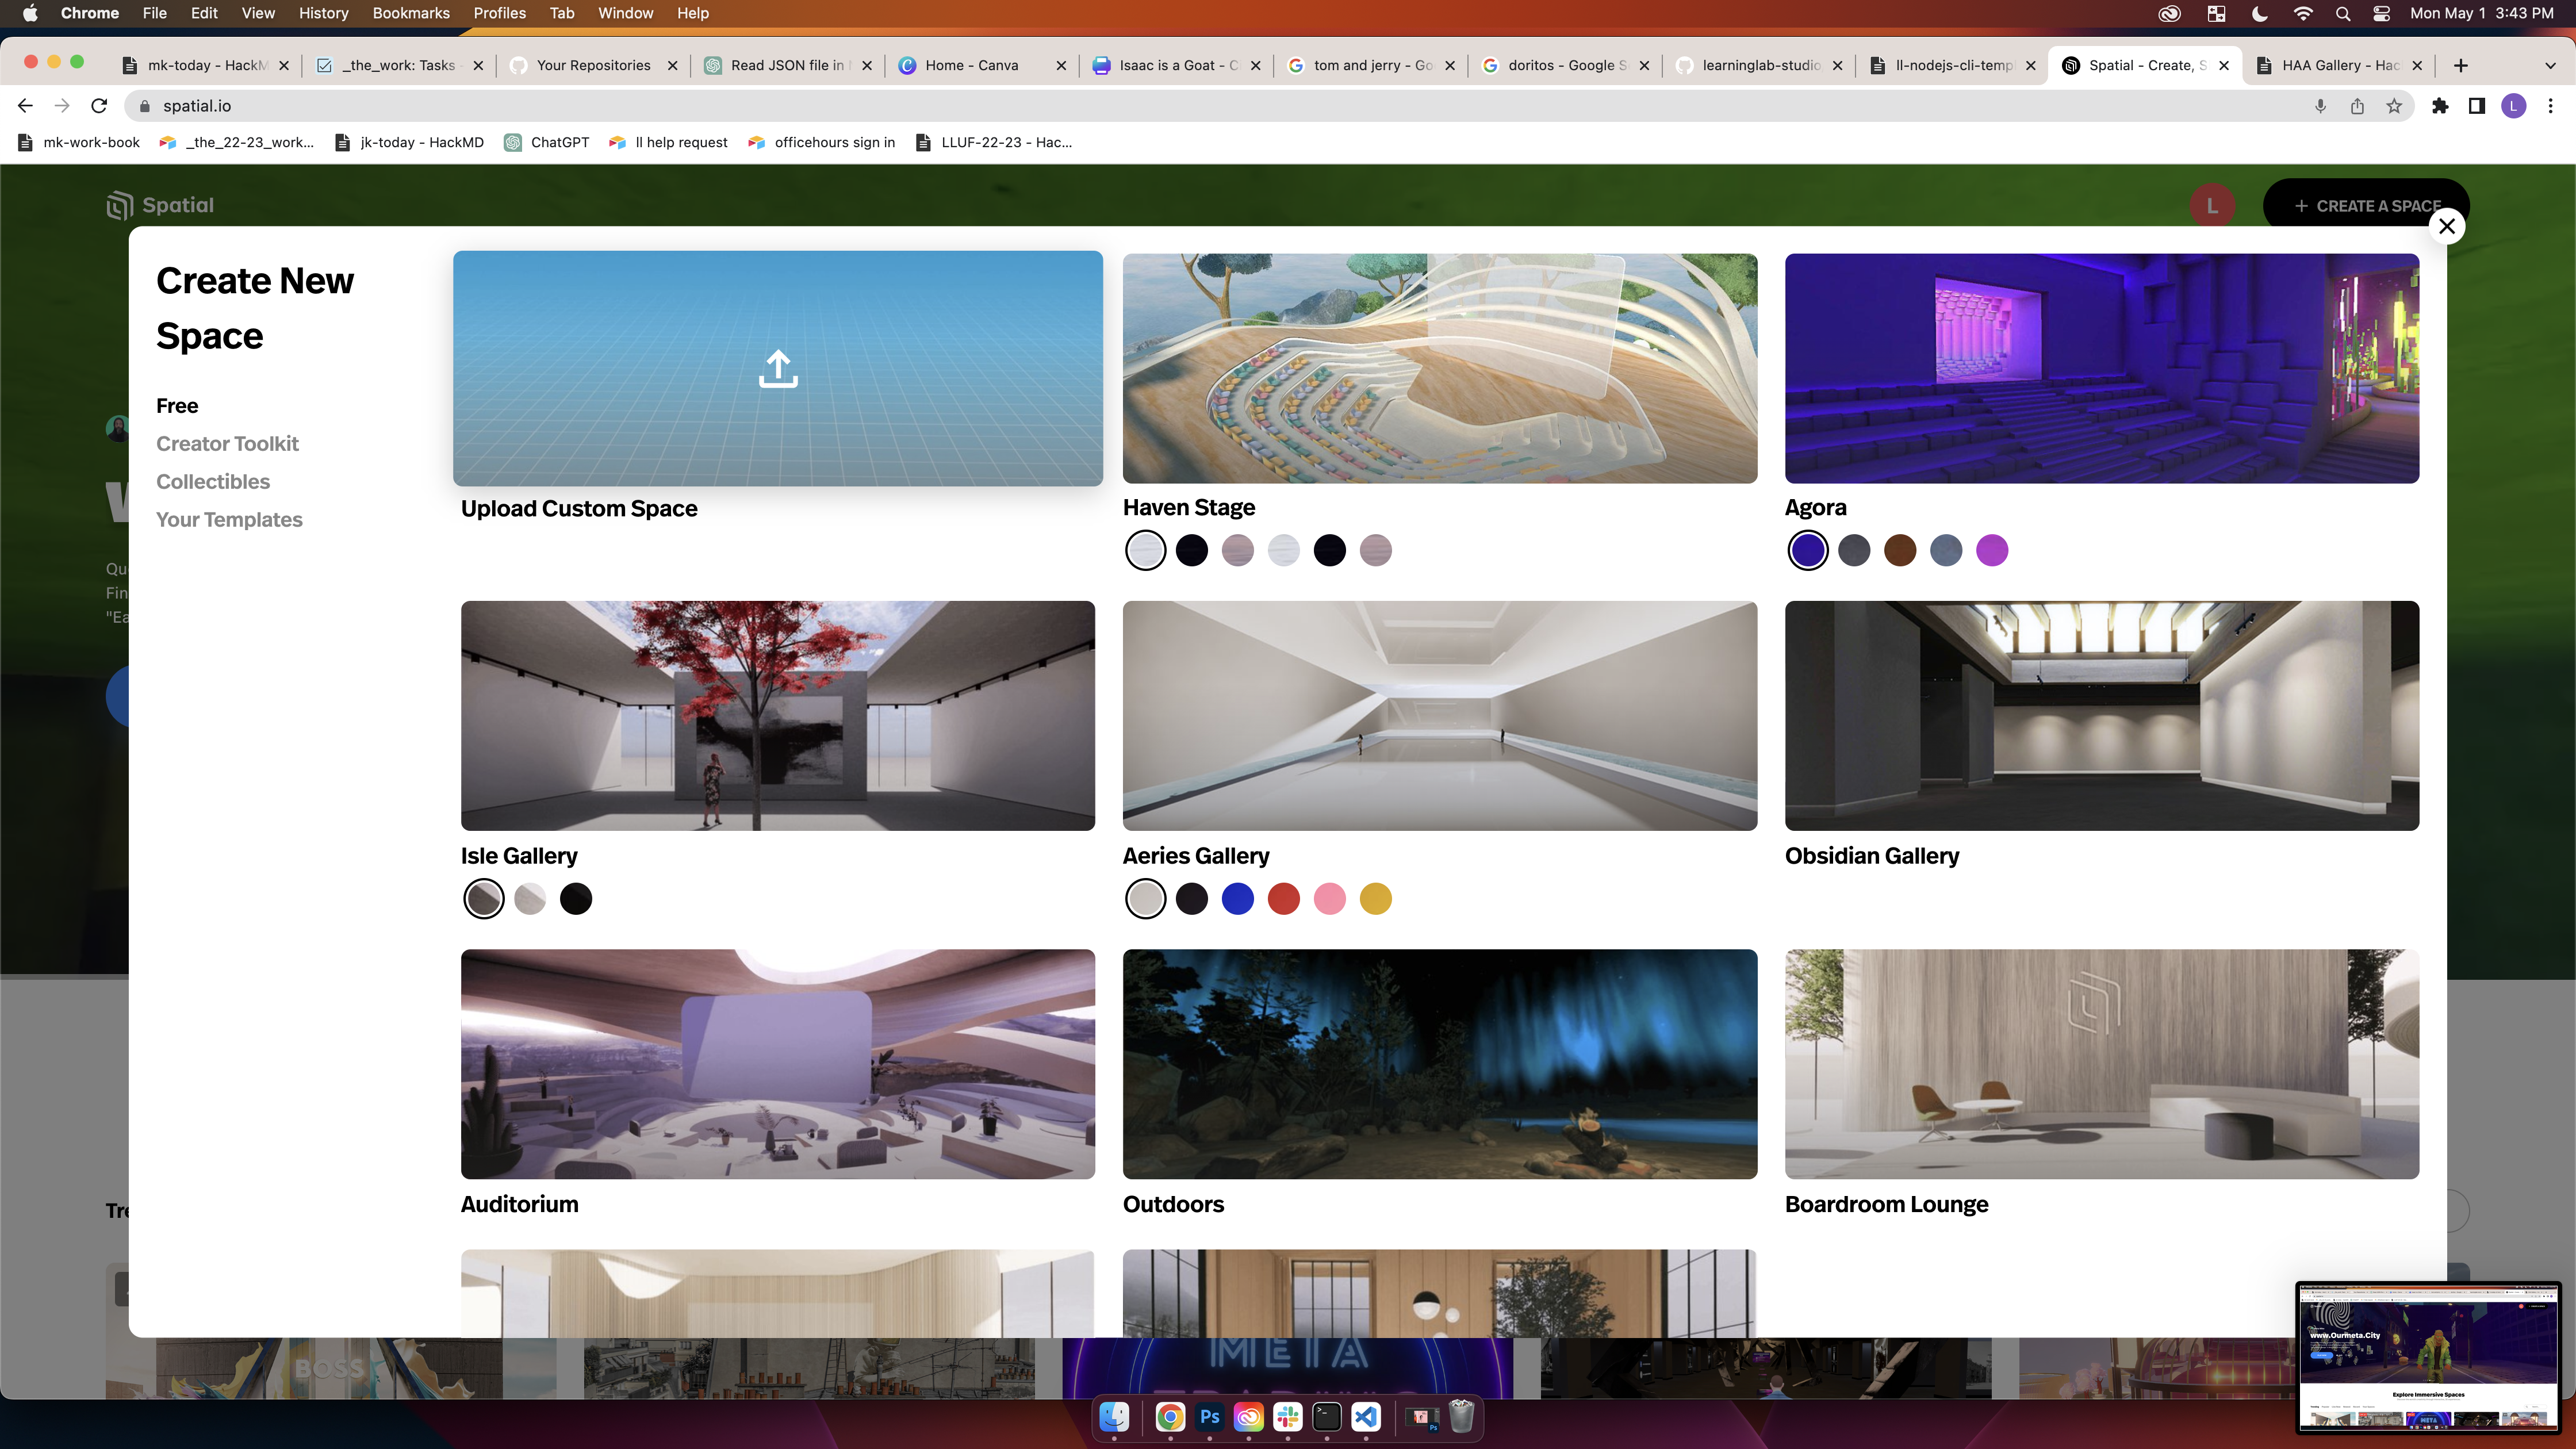Open Photoshop from the dock
The image size is (2576, 1449).
pyautogui.click(x=1209, y=1417)
